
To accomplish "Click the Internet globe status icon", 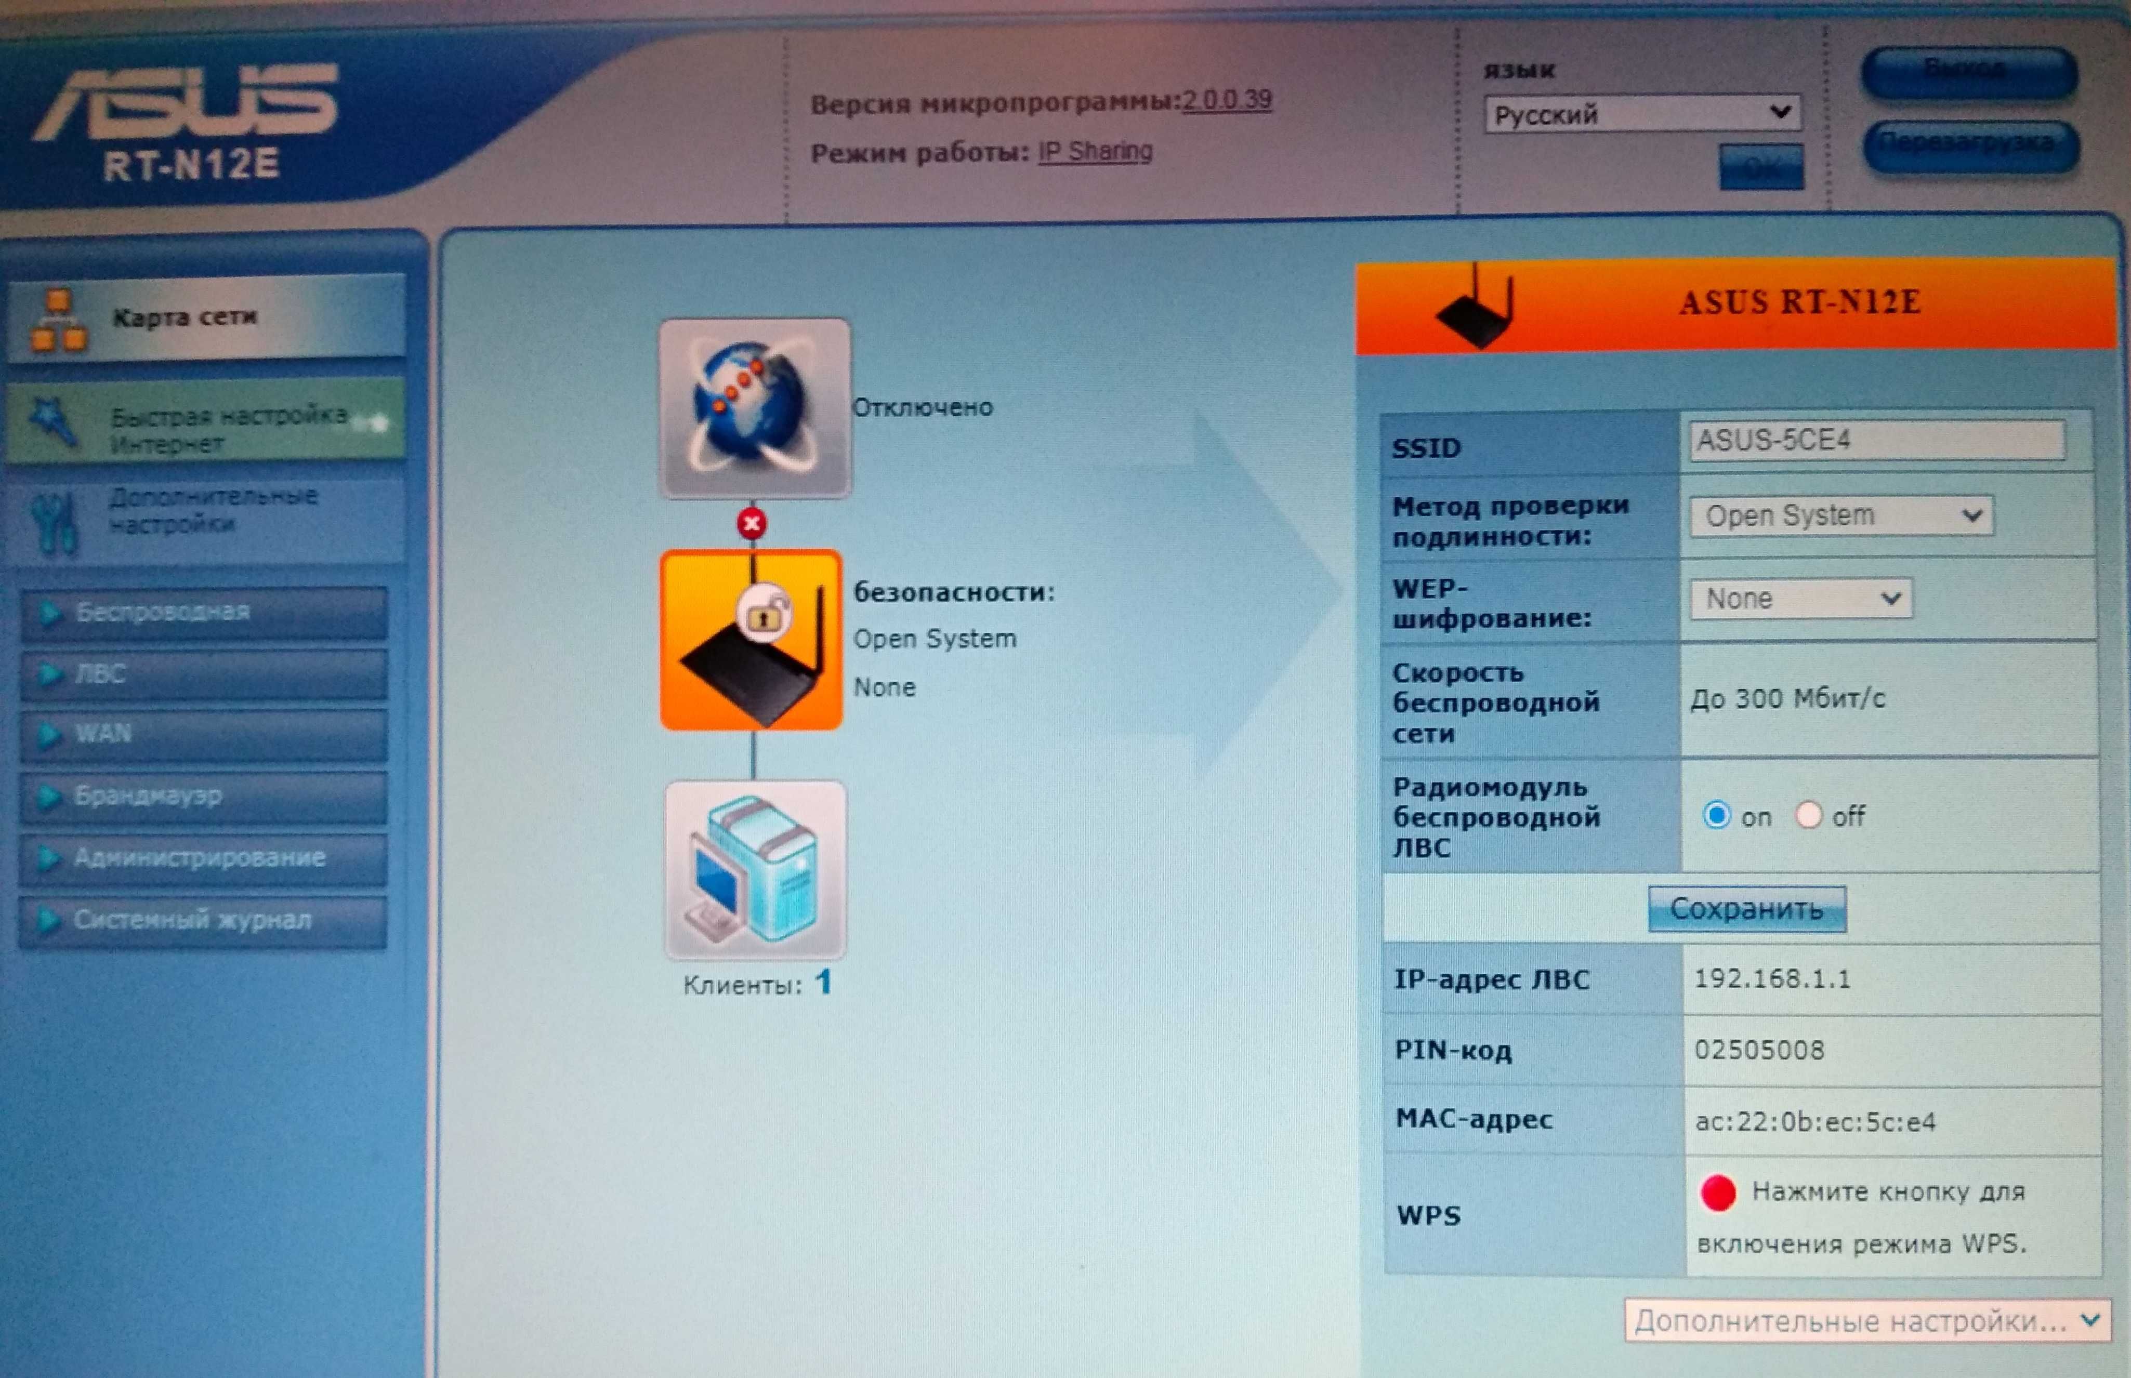I will pos(755,408).
